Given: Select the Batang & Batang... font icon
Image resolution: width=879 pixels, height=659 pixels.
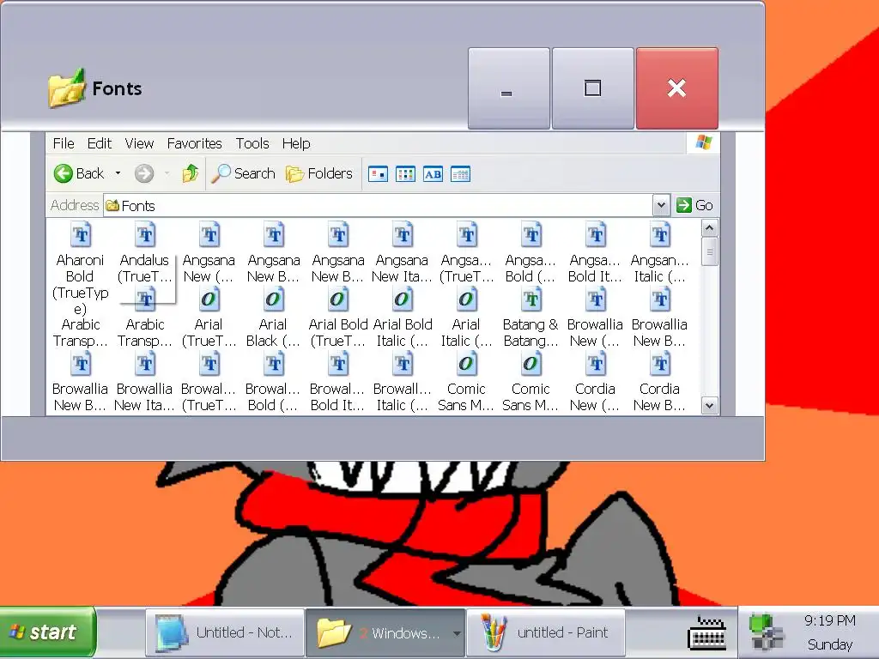Looking at the screenshot, I should click(530, 299).
